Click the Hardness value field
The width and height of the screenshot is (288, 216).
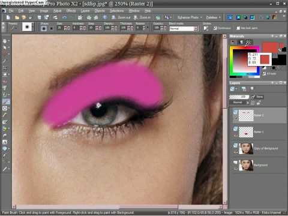(75, 28)
